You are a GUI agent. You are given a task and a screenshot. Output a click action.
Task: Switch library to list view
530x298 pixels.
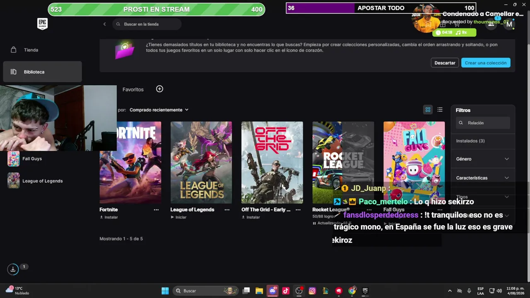(x=440, y=110)
